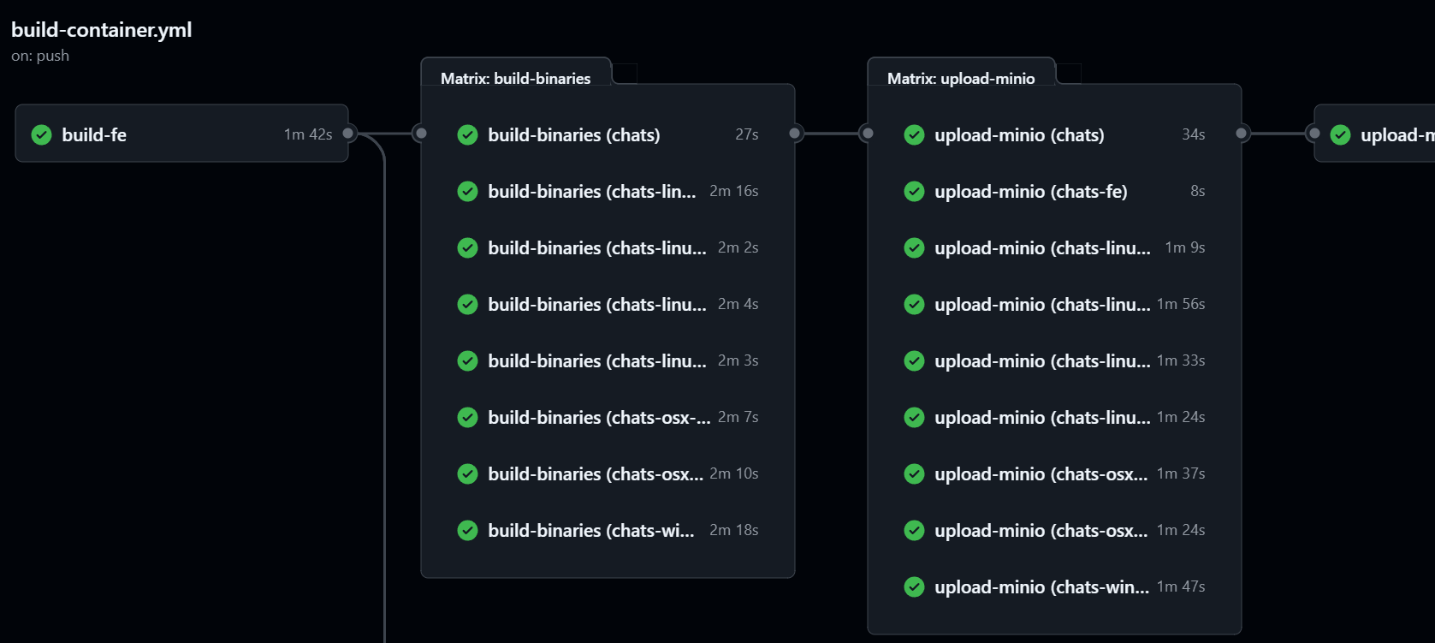1435x643 pixels.
Task: Open the upload-minio job lasting 1m 33s
Action: (1041, 360)
